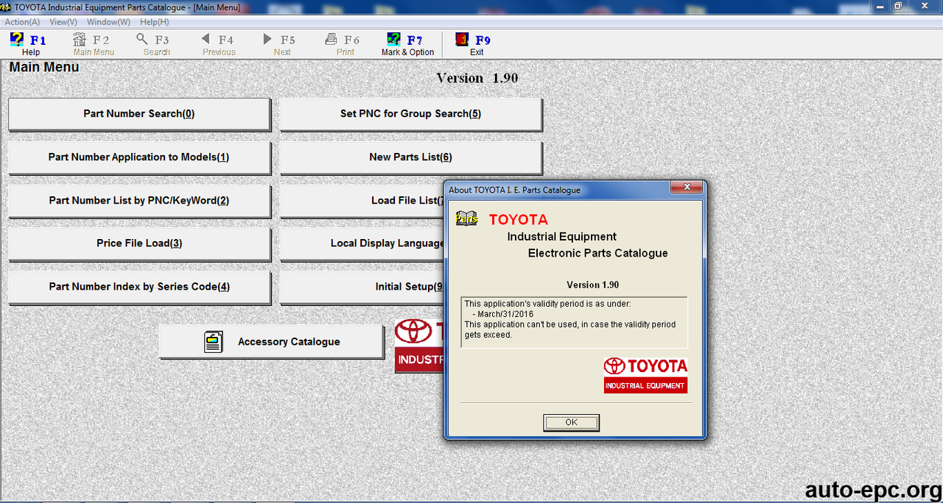
Task: Click Set PNC for Group Search(5)
Action: coord(410,114)
